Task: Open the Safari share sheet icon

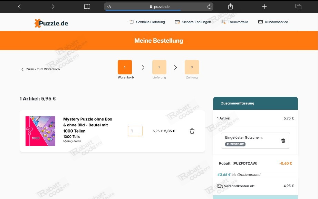Action: 230,7
